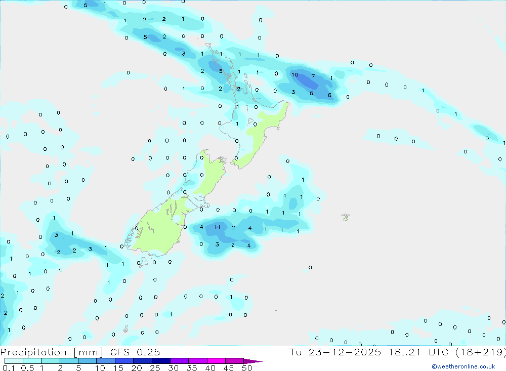Select the legend swatch between 15 and 20
This screenshot has height=371, width=506.
[124, 361]
